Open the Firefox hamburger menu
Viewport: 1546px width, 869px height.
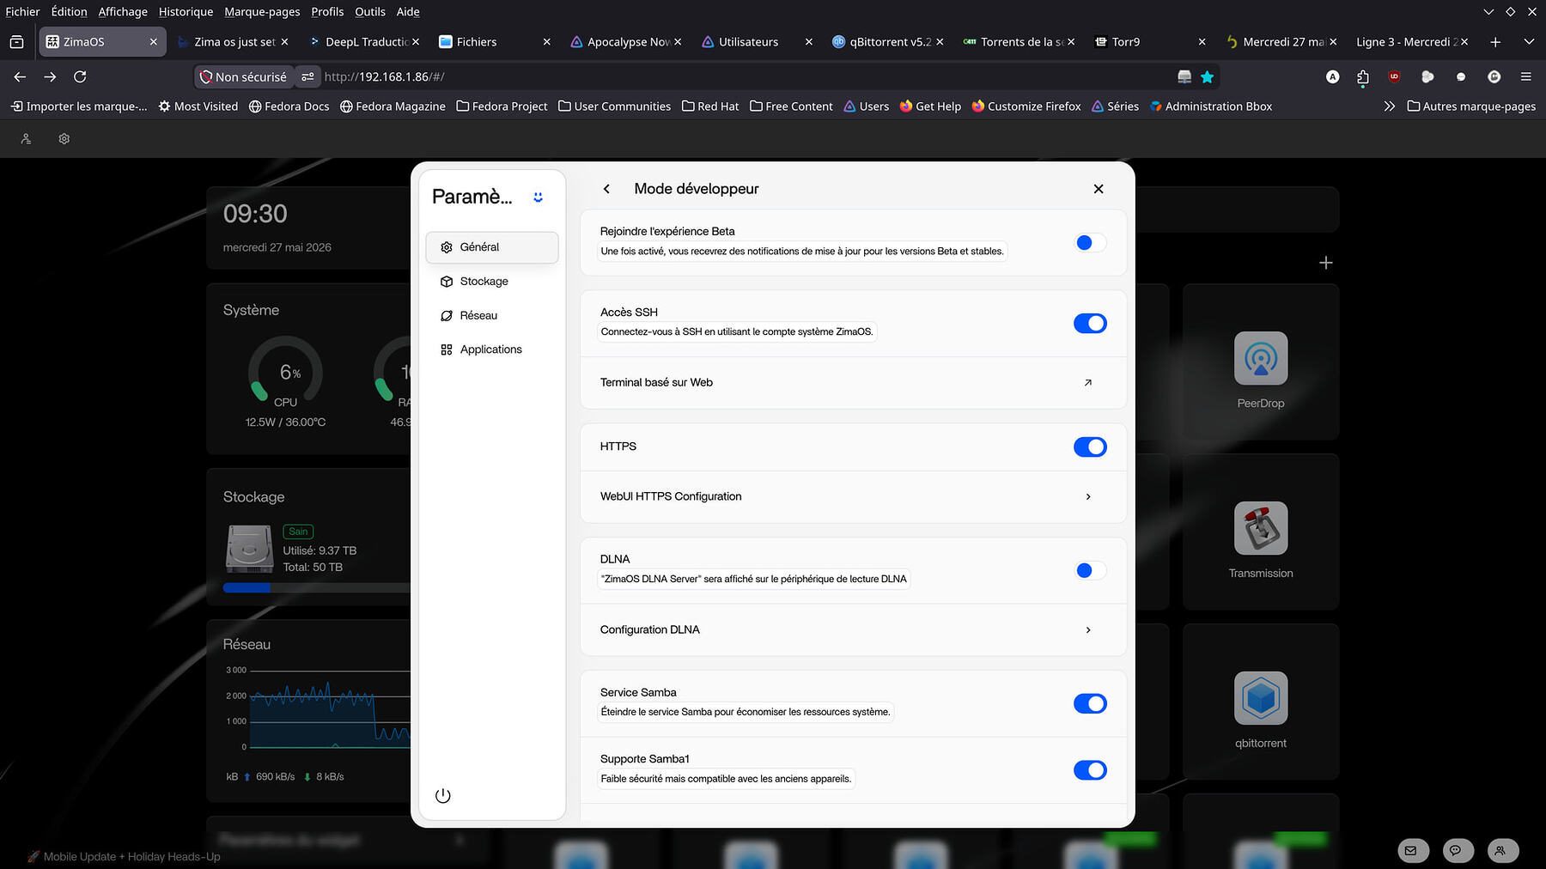pyautogui.click(x=1525, y=76)
